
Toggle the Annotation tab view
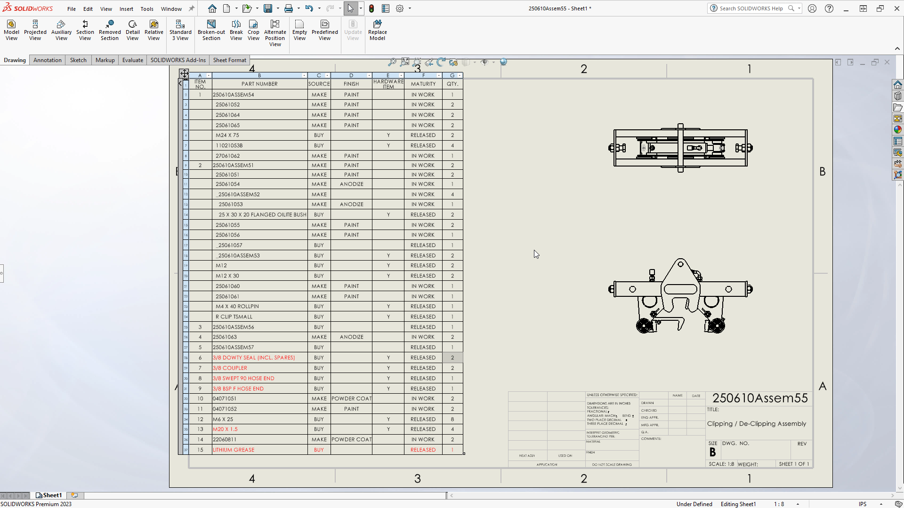click(x=47, y=60)
